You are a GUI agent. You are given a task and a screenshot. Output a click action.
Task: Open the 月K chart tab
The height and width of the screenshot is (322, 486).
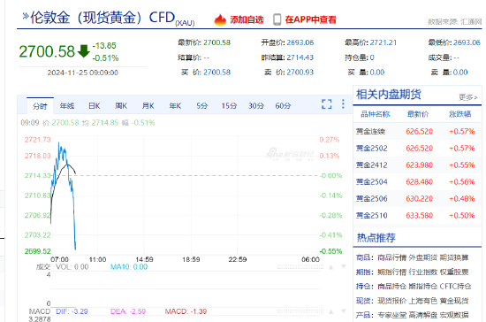(x=148, y=106)
